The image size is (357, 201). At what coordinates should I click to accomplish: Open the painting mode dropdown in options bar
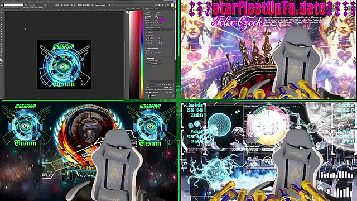pyautogui.click(x=33, y=5)
